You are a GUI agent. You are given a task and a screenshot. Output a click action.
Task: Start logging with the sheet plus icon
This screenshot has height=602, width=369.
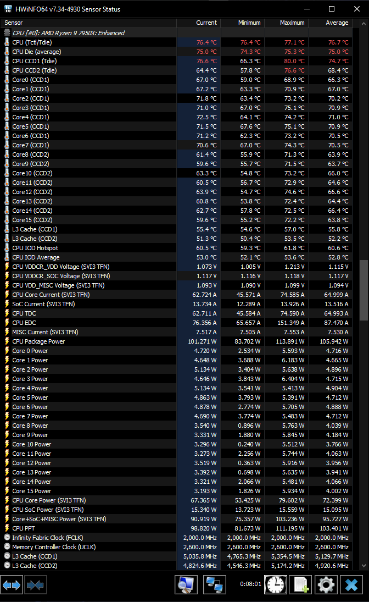click(x=301, y=585)
